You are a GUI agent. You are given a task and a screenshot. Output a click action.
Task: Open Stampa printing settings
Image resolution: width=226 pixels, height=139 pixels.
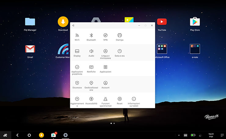click(x=119, y=35)
